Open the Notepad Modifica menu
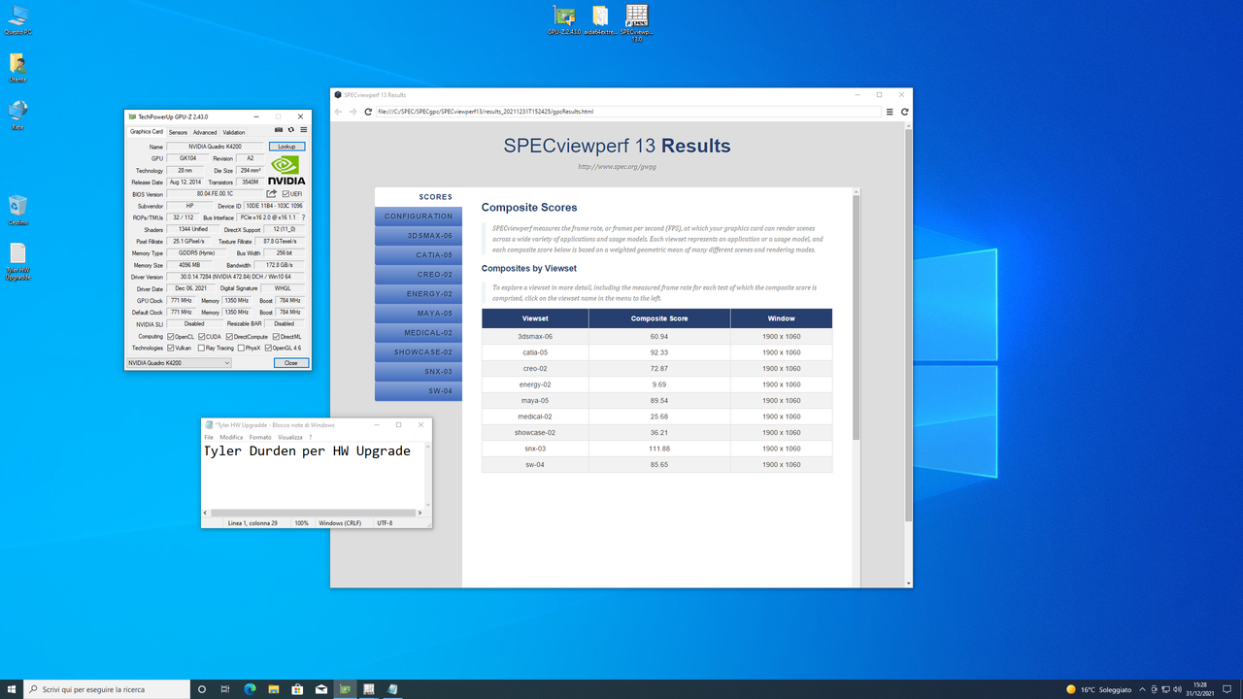 click(231, 438)
